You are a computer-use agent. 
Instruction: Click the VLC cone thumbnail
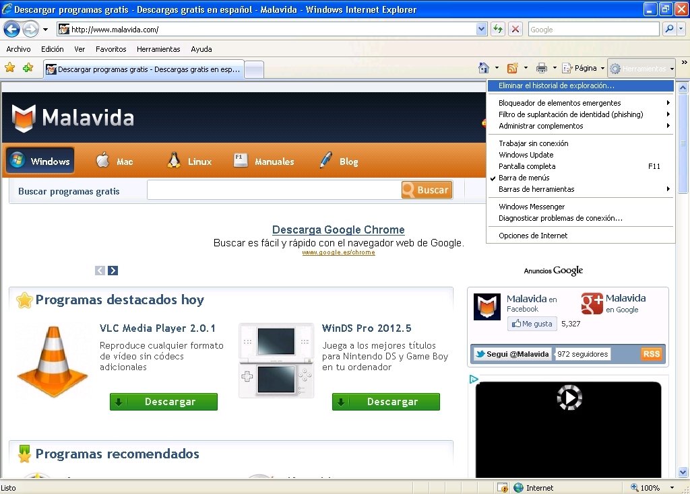coord(53,361)
